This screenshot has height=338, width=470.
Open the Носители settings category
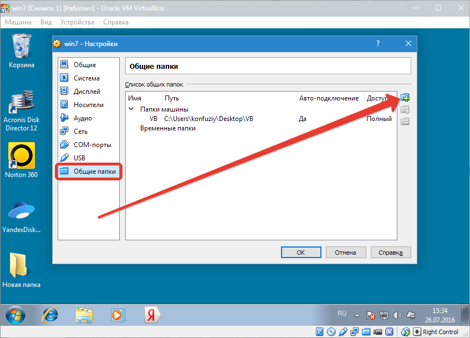(x=89, y=104)
